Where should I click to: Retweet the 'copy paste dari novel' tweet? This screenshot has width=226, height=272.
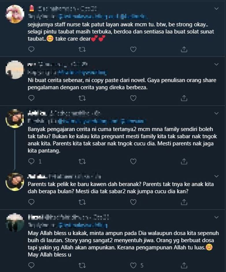[82, 98]
